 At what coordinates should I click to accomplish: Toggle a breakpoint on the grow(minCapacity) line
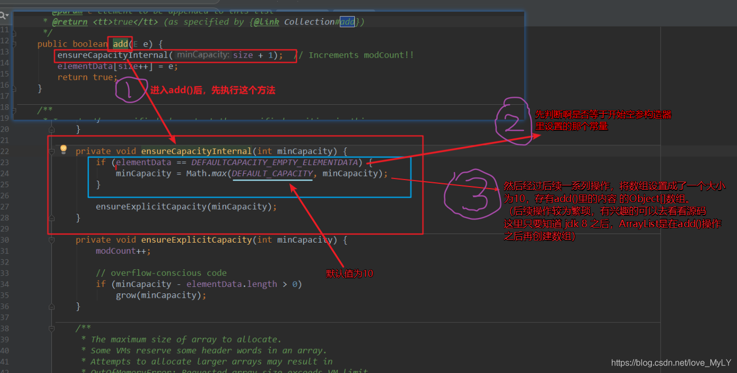coord(27,295)
